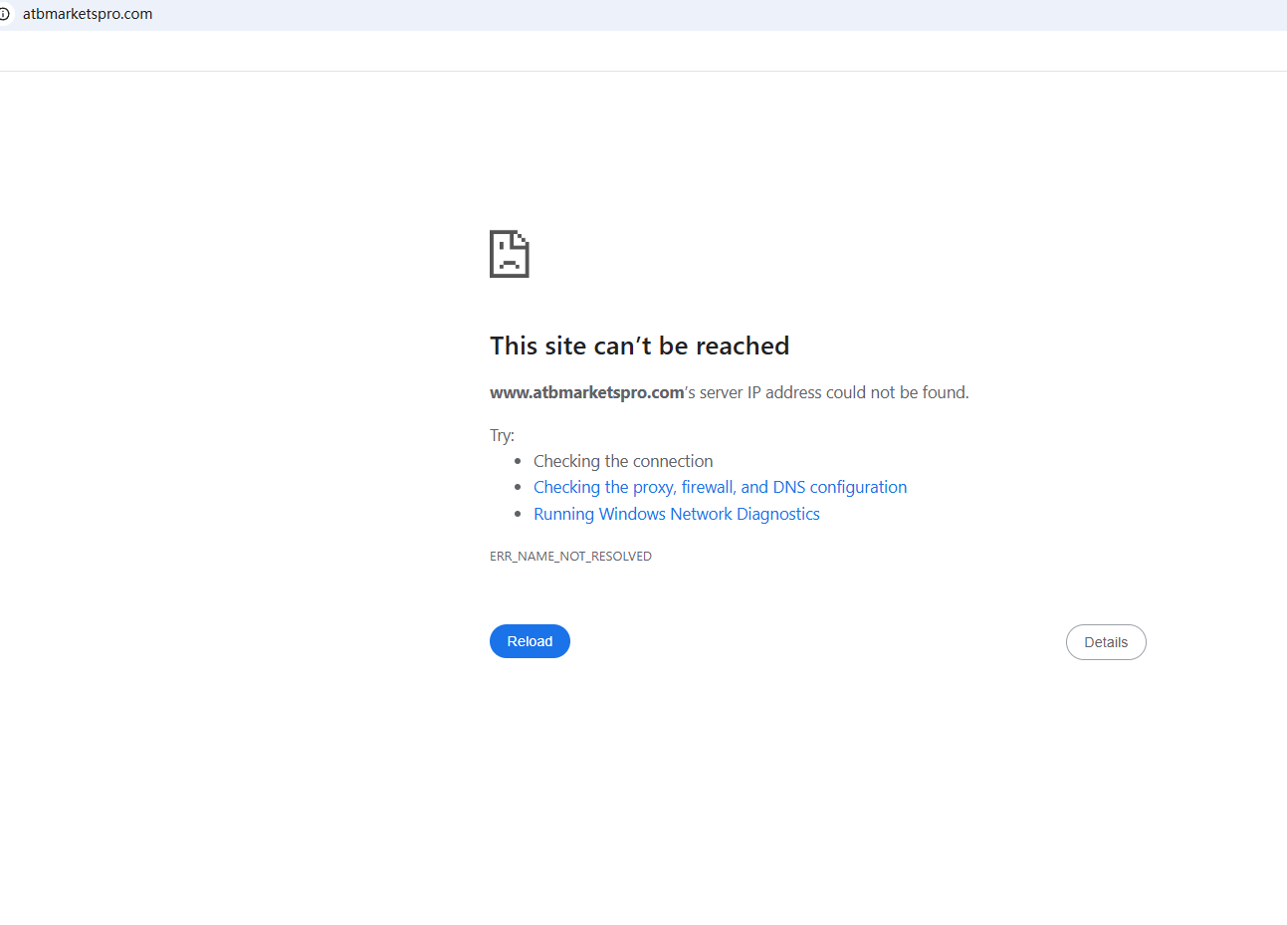Click the empty bookmarks strip below address bar
This screenshot has height=925, width=1287.
click(643, 51)
